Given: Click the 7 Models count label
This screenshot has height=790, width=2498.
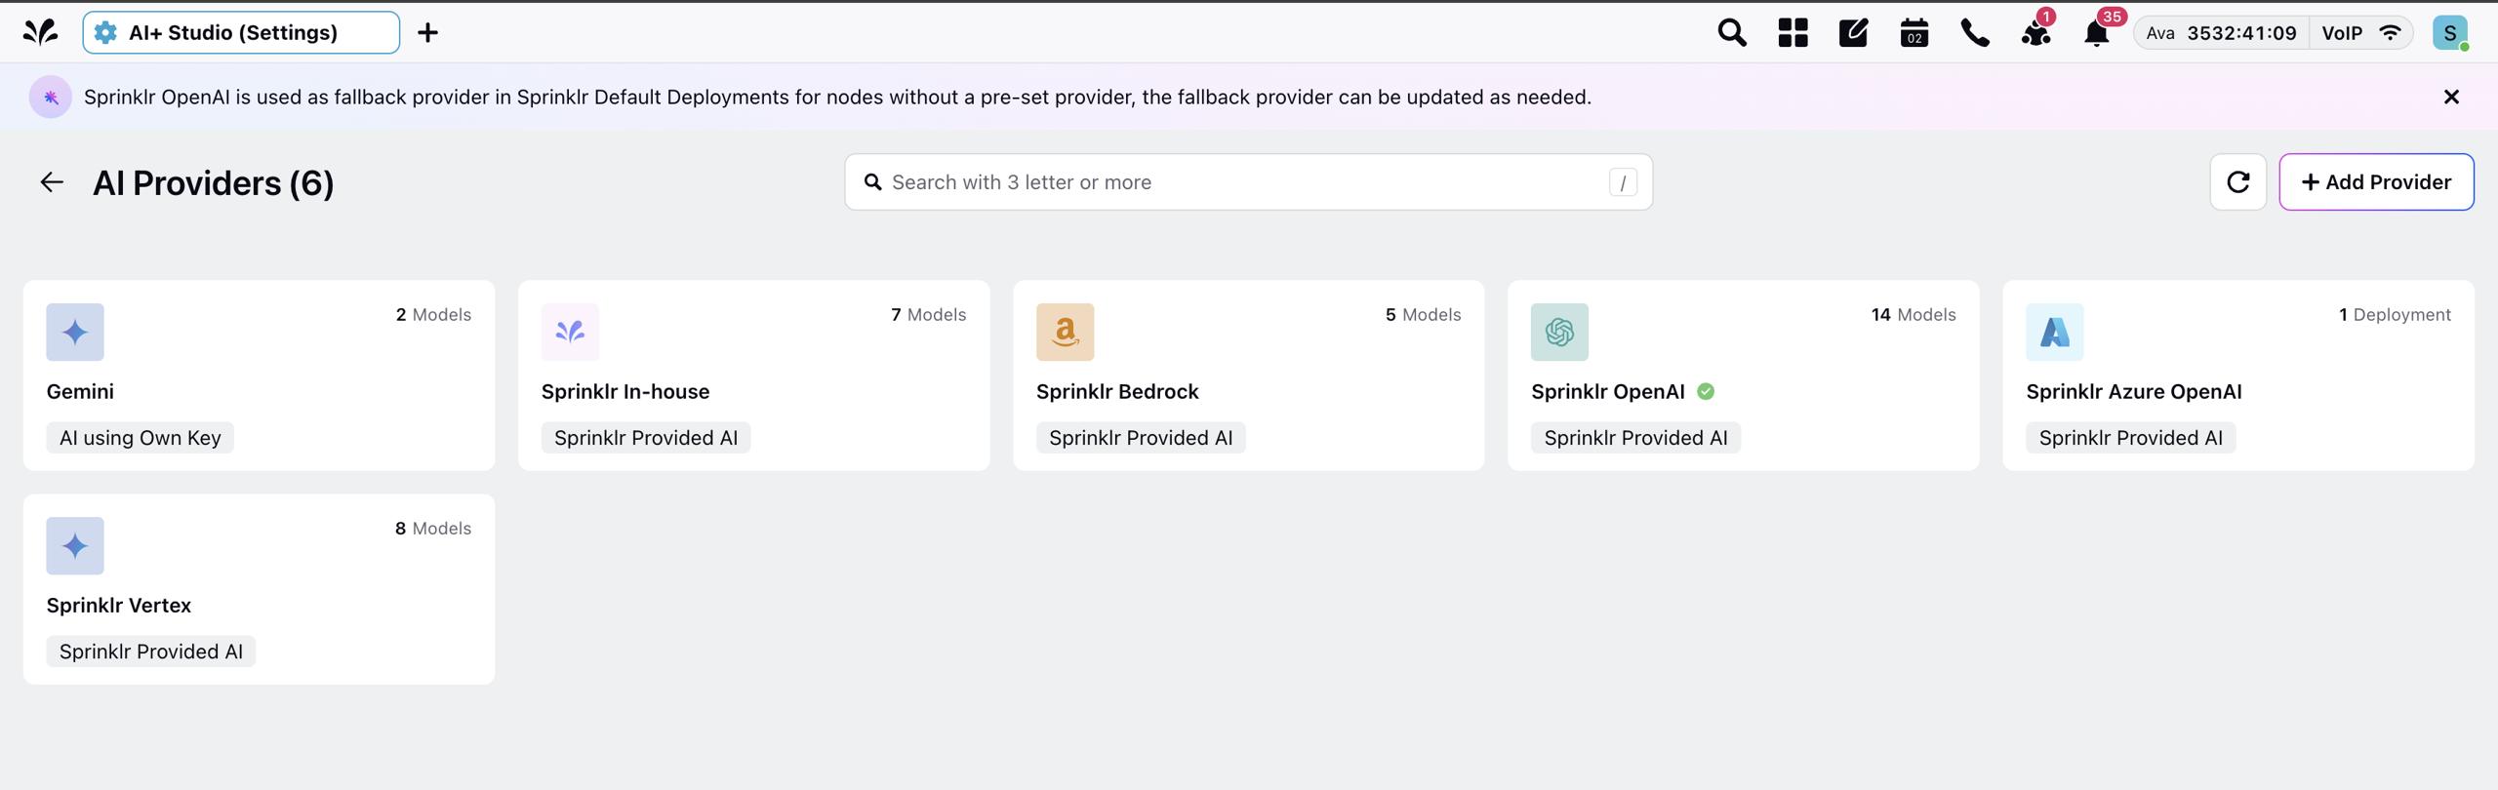Looking at the screenshot, I should click(928, 315).
